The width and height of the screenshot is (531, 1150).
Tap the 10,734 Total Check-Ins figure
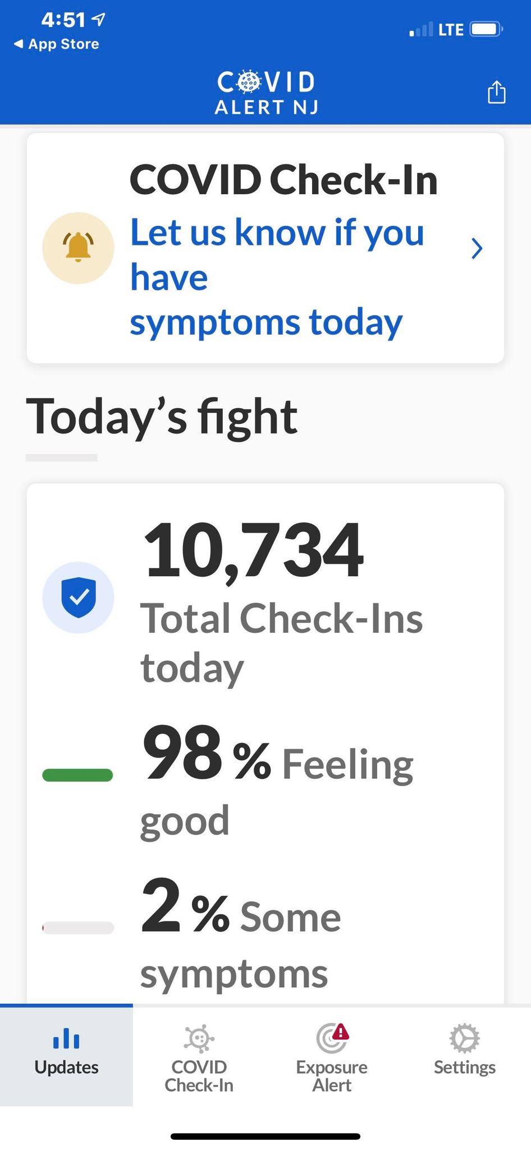point(253,551)
